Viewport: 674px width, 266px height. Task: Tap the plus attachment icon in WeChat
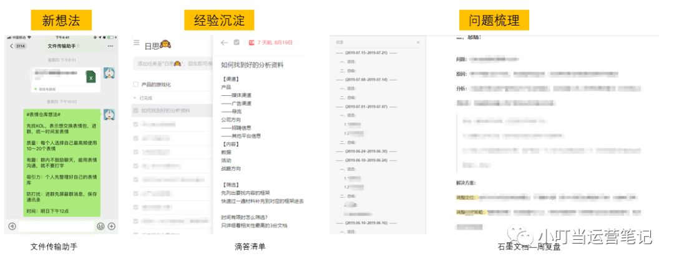click(111, 226)
